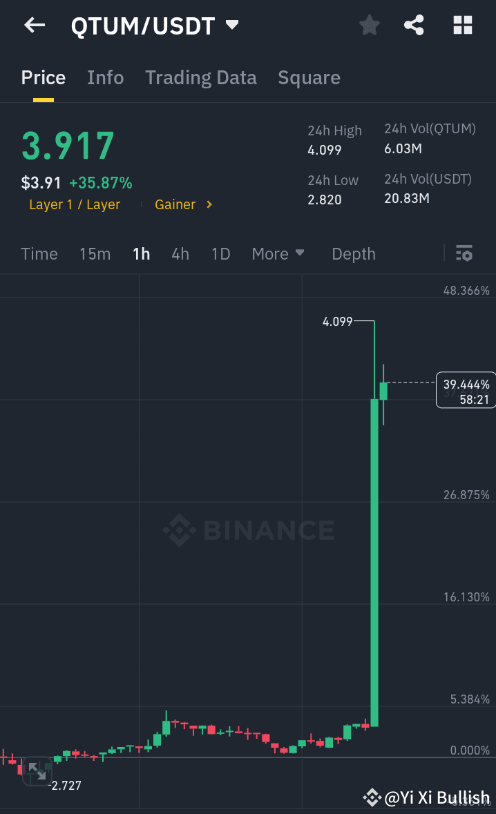Open the grid menu icon top right
The height and width of the screenshot is (814, 496).
461,25
